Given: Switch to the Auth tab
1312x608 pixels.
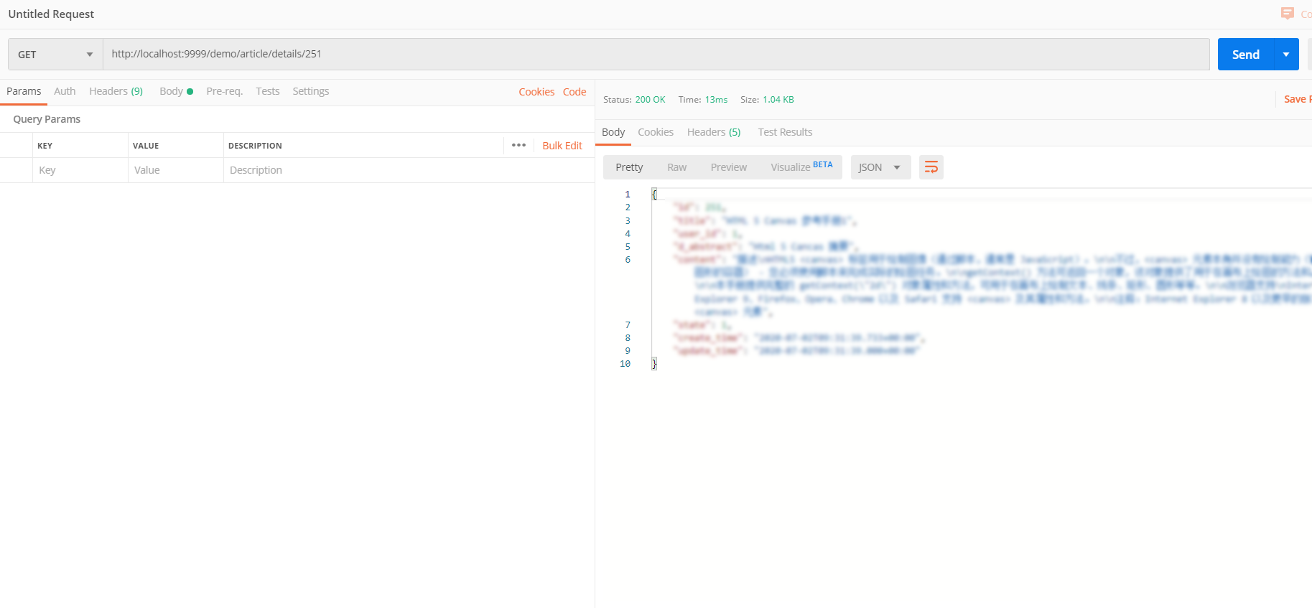Looking at the screenshot, I should tap(65, 91).
